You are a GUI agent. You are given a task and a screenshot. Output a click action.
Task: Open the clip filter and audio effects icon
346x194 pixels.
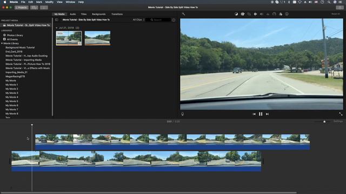tap(281, 14)
